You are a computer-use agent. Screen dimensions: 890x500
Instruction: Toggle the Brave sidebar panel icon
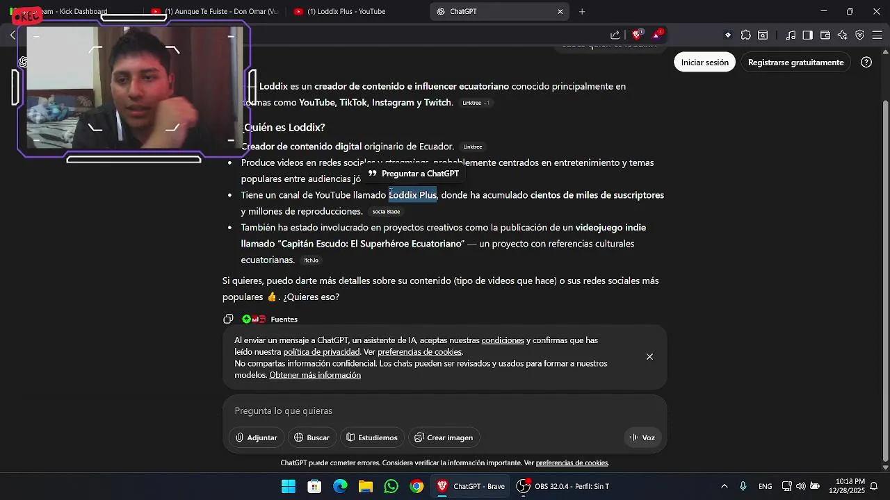[x=807, y=35]
